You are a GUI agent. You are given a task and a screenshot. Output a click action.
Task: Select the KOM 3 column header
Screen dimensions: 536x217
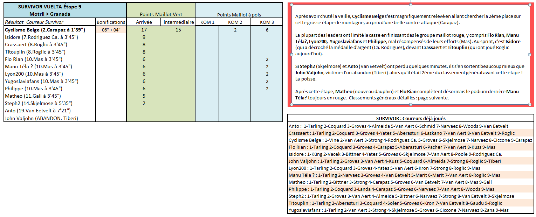(267, 22)
